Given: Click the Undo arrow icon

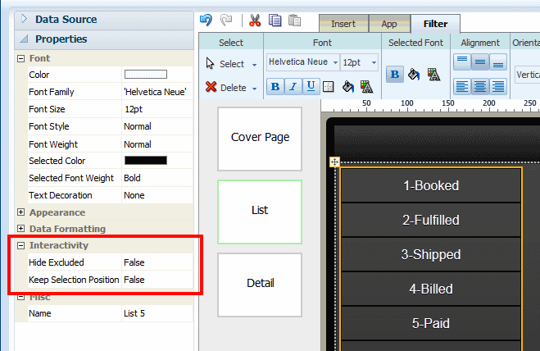Looking at the screenshot, I should pyautogui.click(x=206, y=20).
